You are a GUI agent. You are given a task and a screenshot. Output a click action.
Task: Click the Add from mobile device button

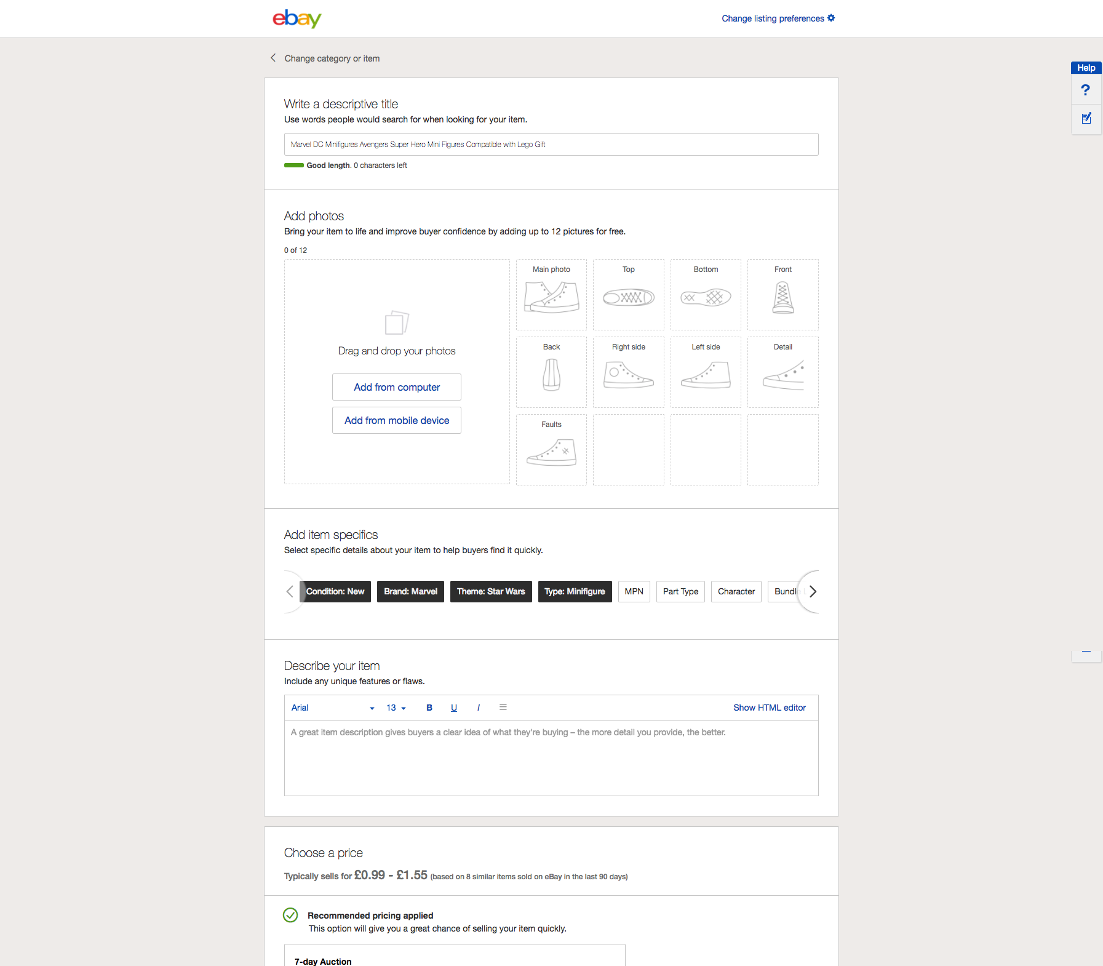click(x=396, y=420)
